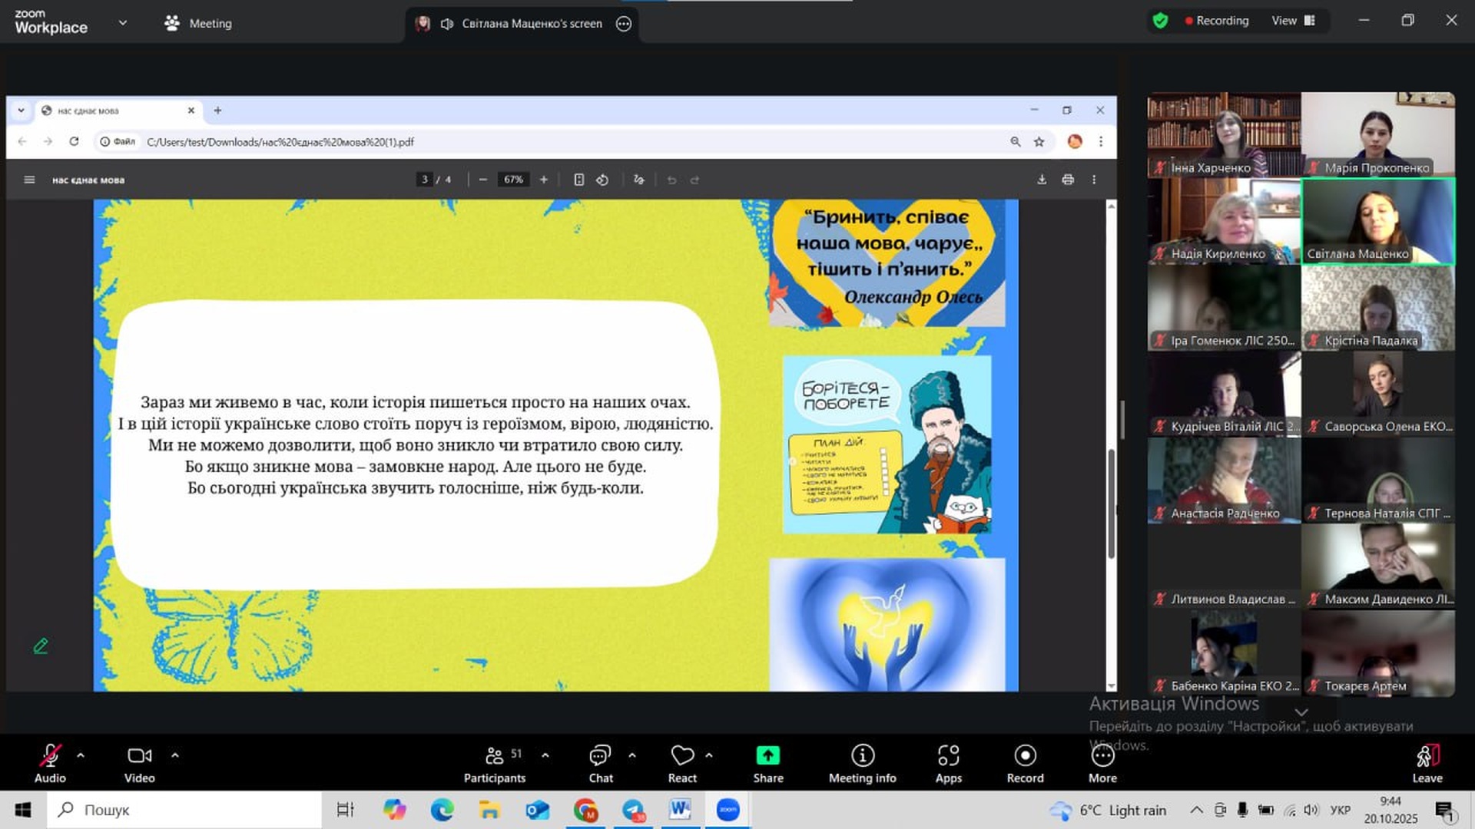This screenshot has width=1475, height=829.
Task: Expand audio options arrow next to Audio
Action: [81, 755]
